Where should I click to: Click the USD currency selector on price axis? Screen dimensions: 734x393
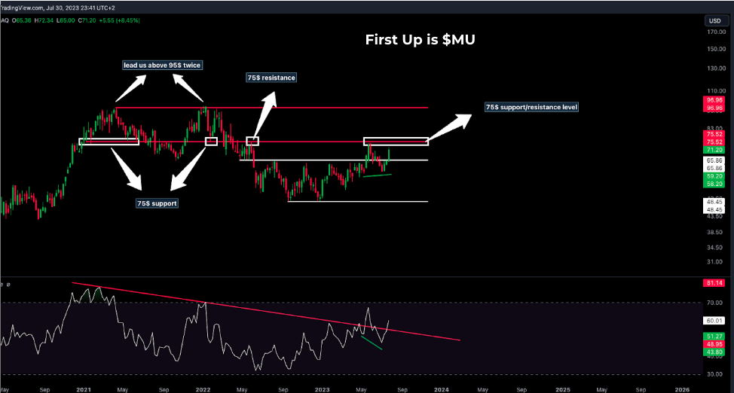pos(713,20)
